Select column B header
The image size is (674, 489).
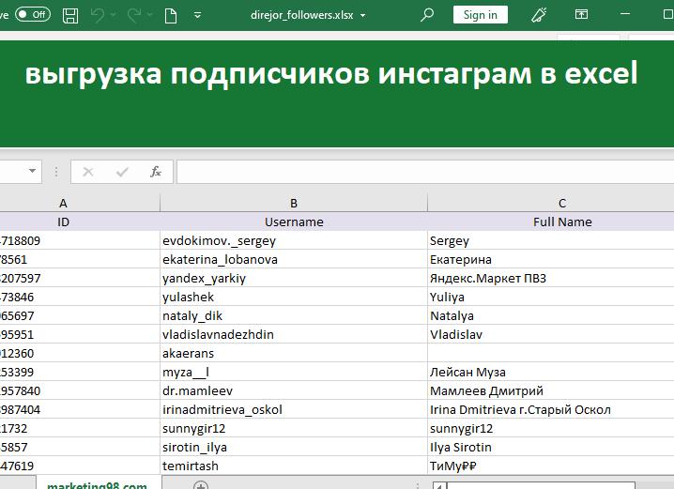tap(294, 203)
